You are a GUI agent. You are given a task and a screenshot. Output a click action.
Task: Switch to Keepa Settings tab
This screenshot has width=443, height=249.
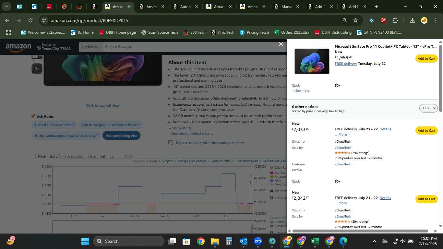pyautogui.click(x=106, y=156)
